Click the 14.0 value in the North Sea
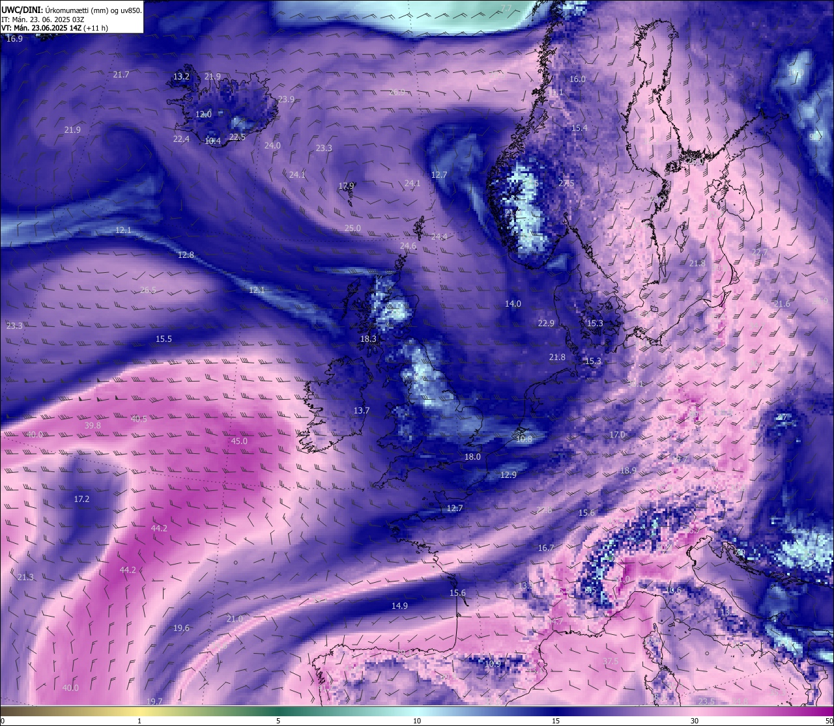 (x=513, y=304)
